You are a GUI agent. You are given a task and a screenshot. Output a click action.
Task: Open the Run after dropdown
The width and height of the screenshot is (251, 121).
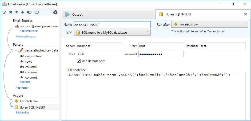[210, 24]
